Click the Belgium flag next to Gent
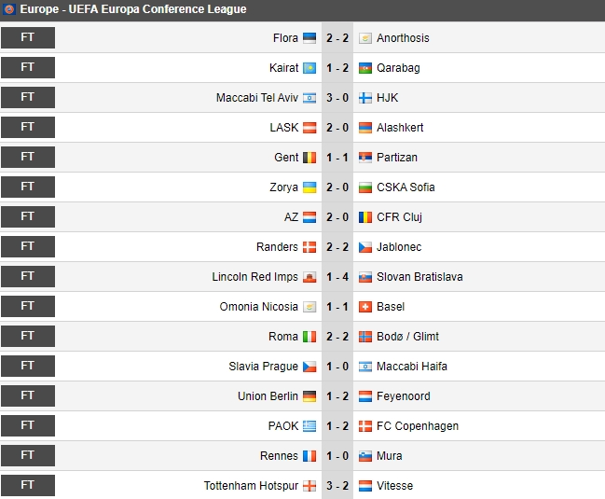This screenshot has height=499, width=605. pyautogui.click(x=309, y=158)
